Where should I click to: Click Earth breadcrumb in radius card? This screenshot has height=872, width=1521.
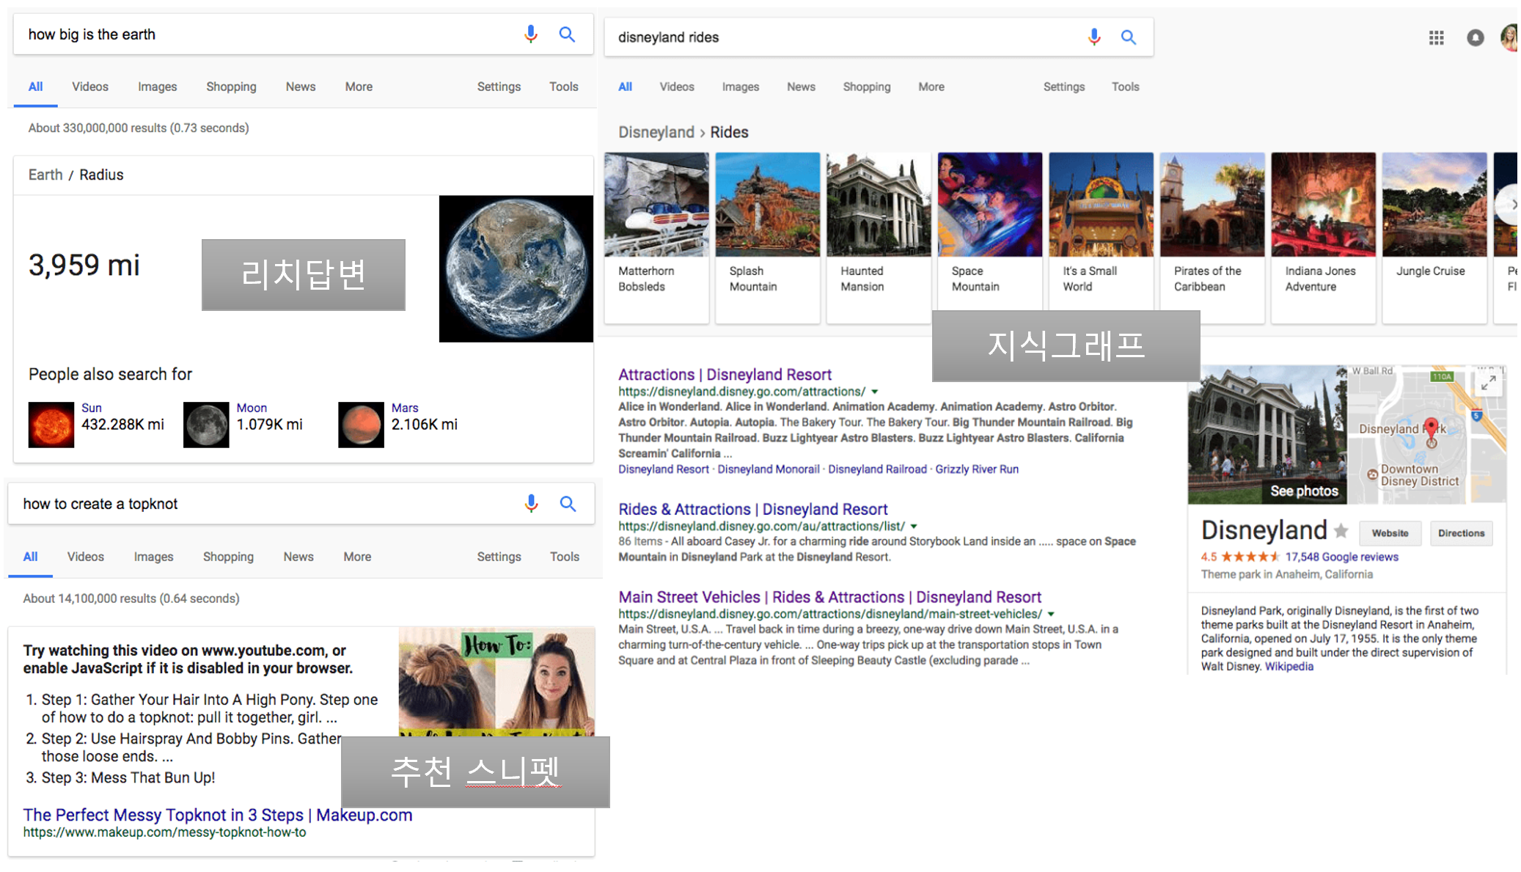[45, 175]
